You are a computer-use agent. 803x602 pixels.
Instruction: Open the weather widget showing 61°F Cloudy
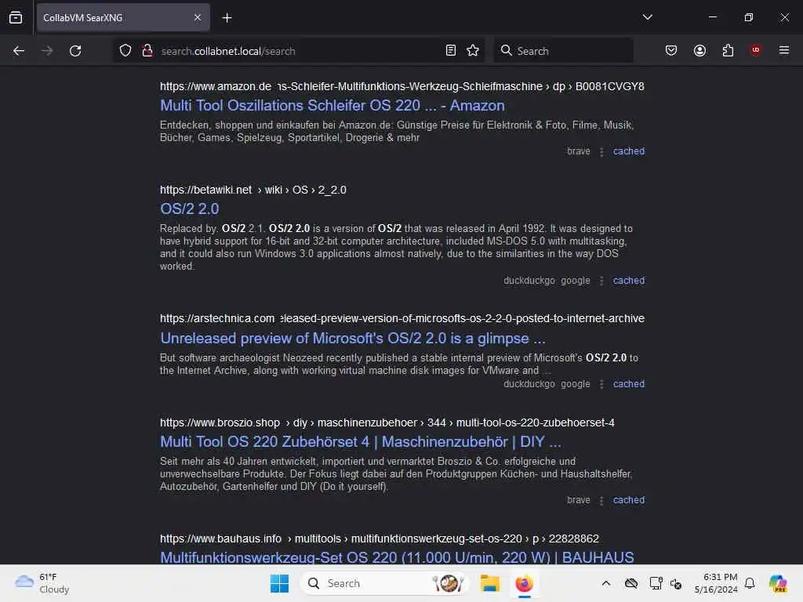pyautogui.click(x=42, y=583)
